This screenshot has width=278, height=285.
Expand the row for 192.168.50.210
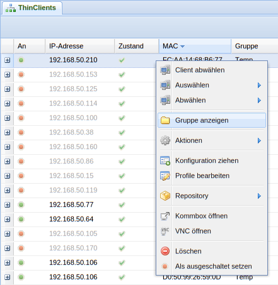(8, 60)
